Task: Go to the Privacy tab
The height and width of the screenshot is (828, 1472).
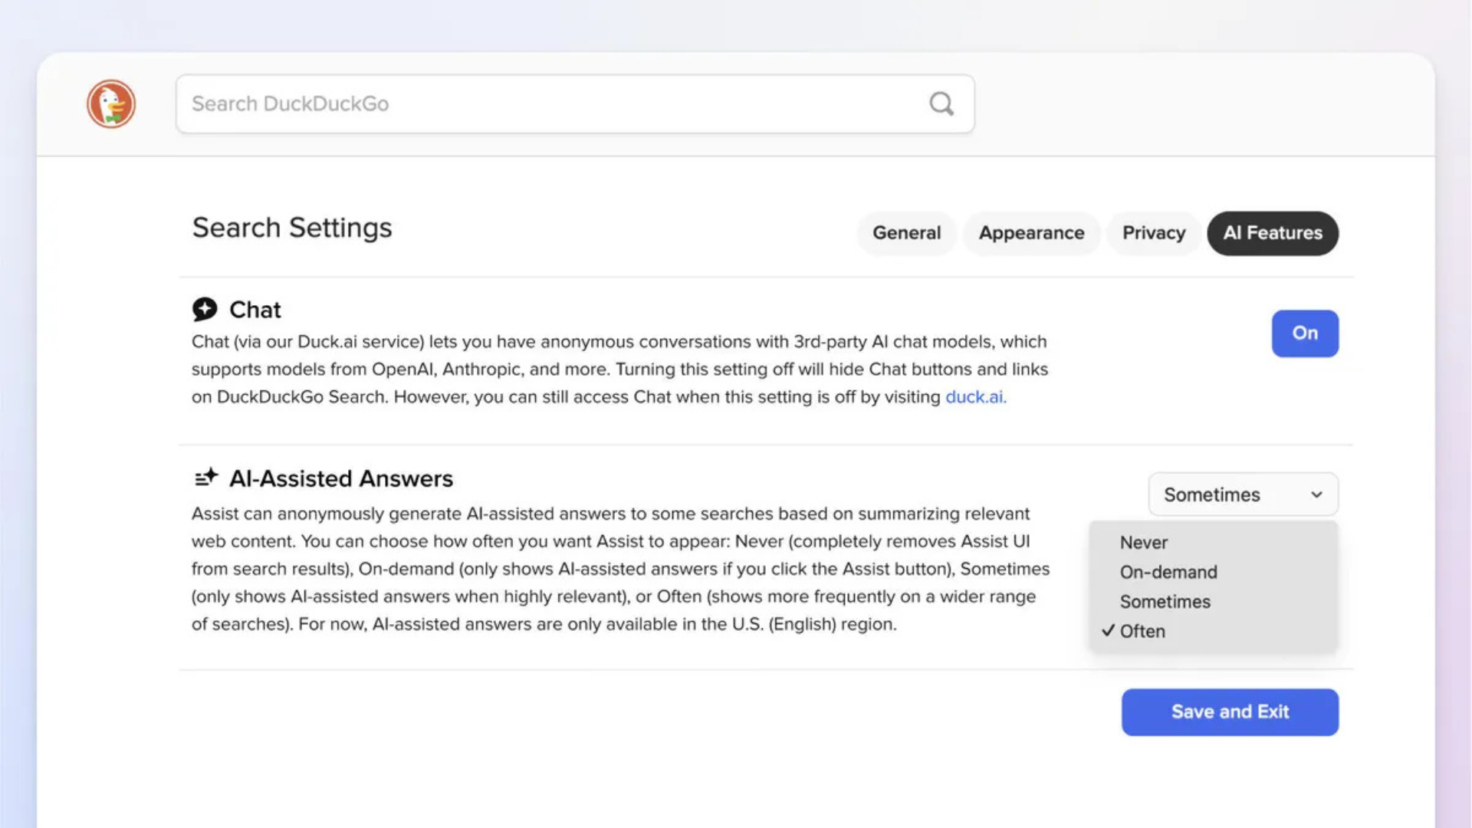Action: pyautogui.click(x=1153, y=233)
